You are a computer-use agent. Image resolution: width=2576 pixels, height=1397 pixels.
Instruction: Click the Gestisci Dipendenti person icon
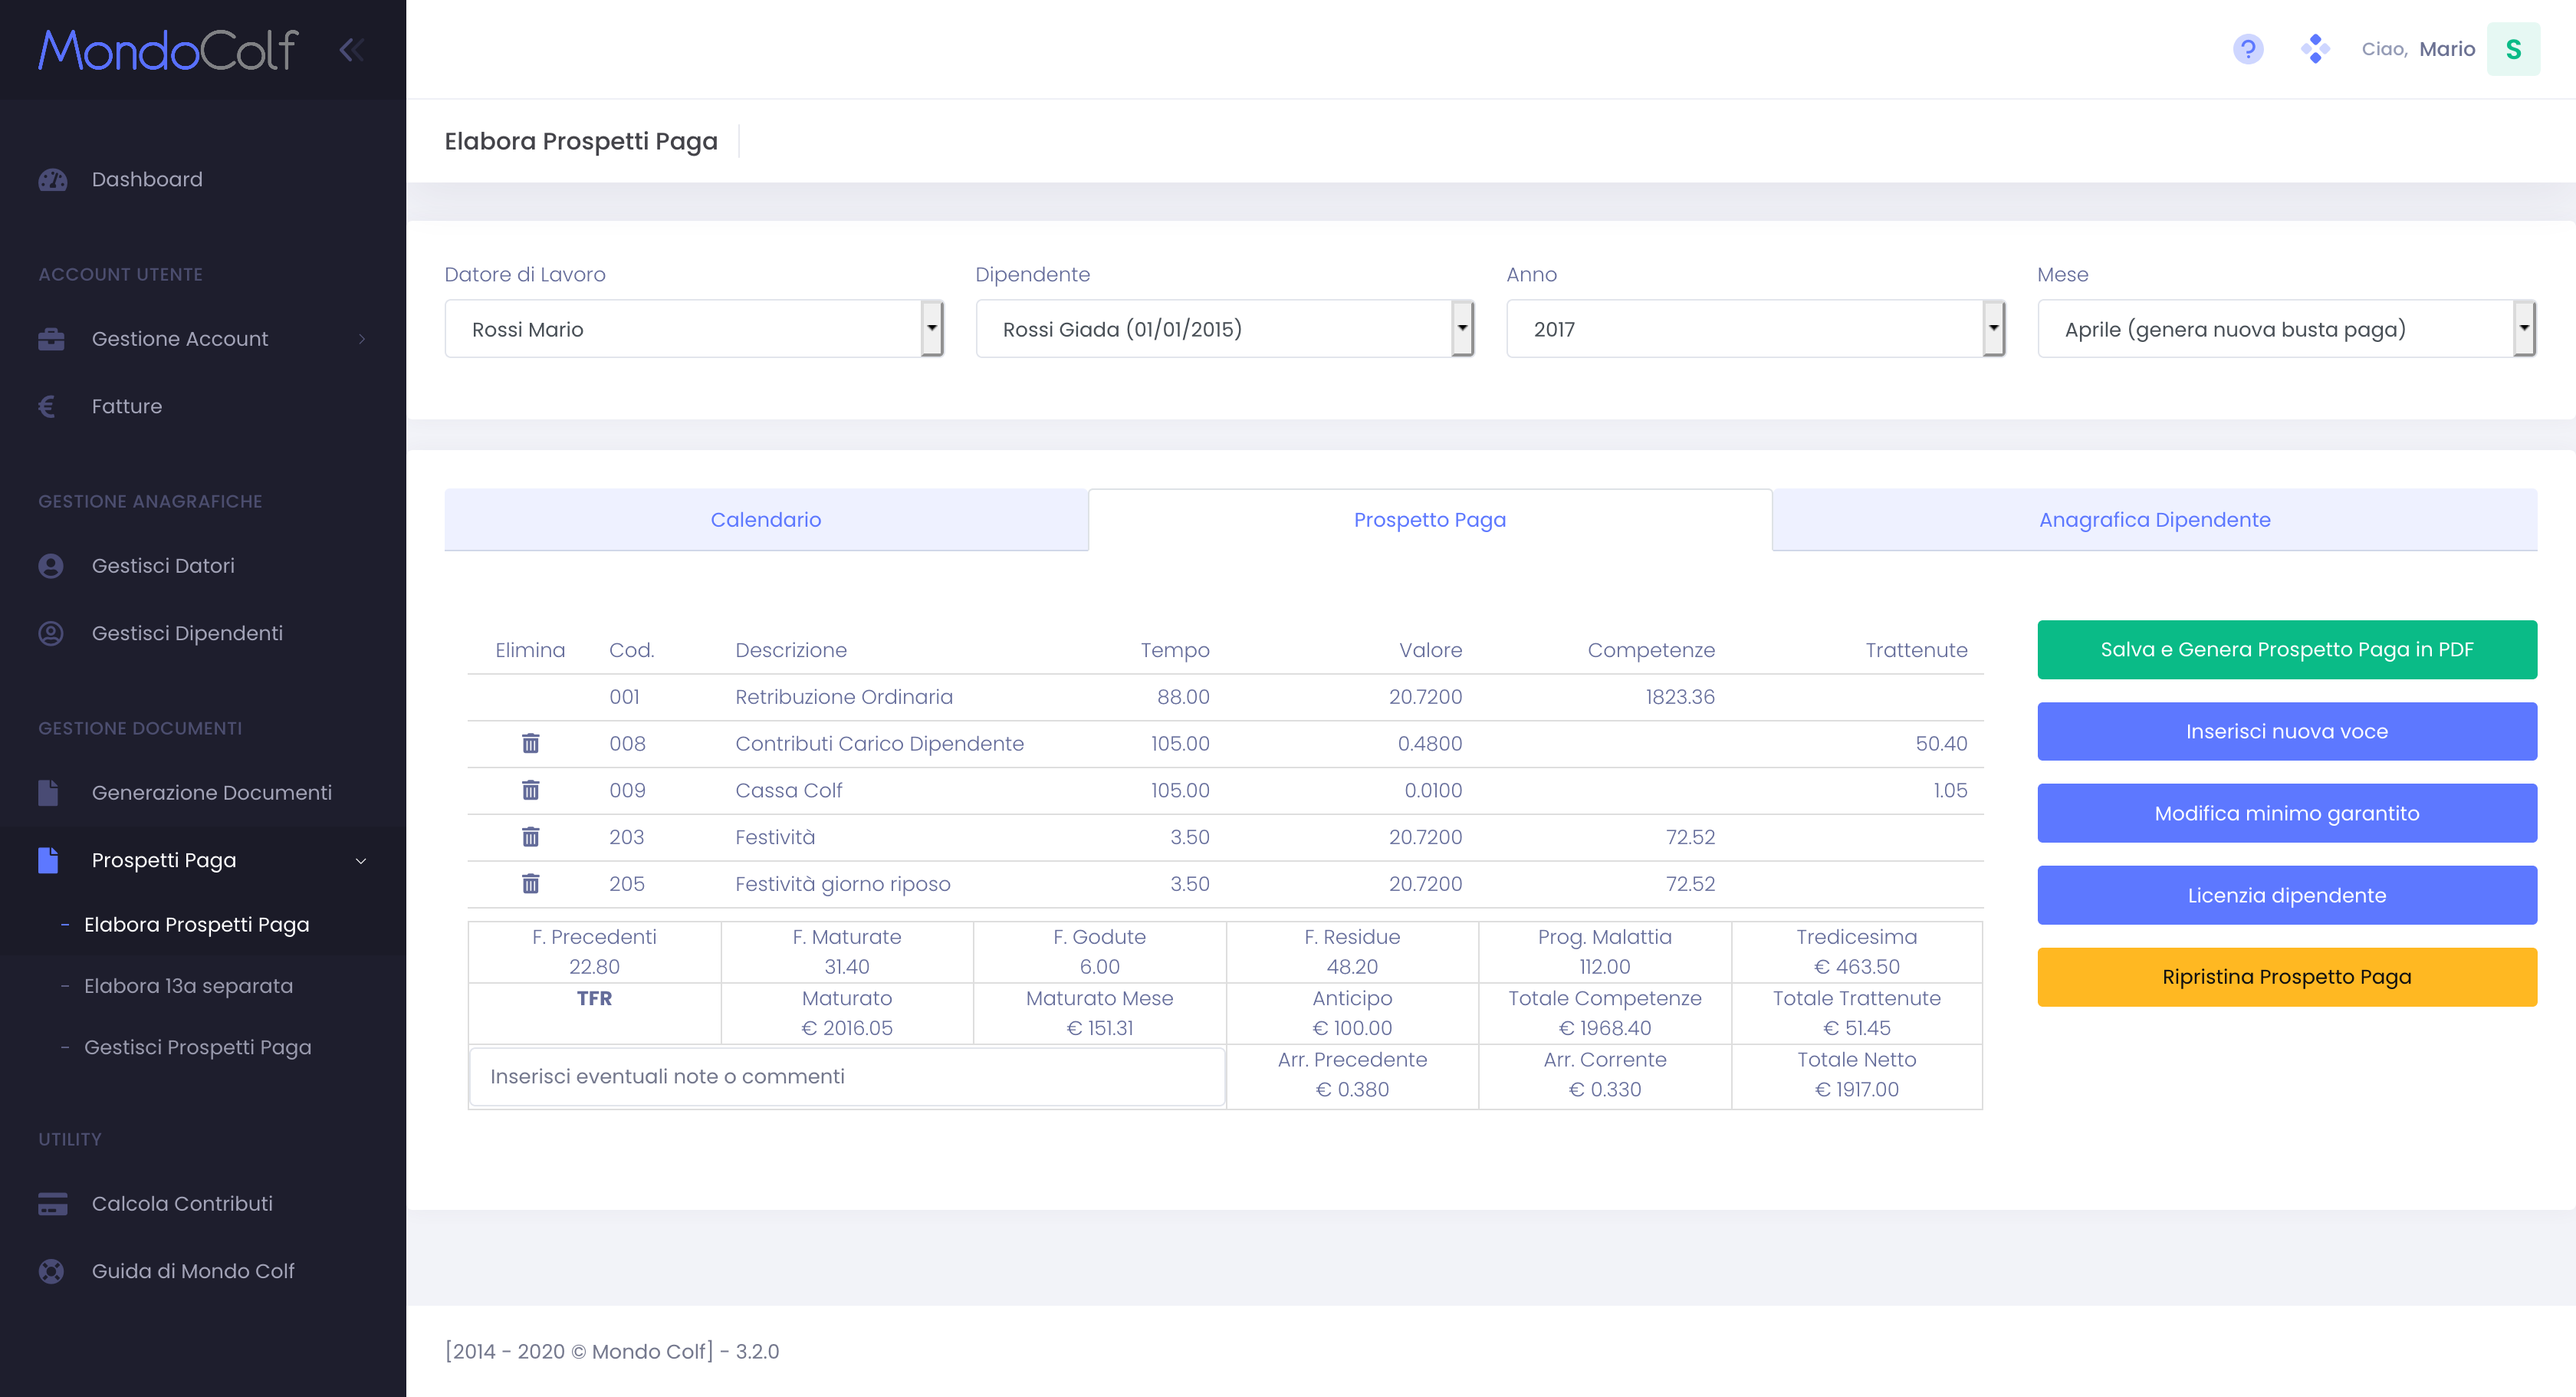click(x=51, y=633)
